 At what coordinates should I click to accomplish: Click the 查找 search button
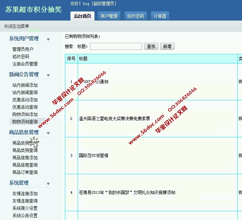pos(151,46)
